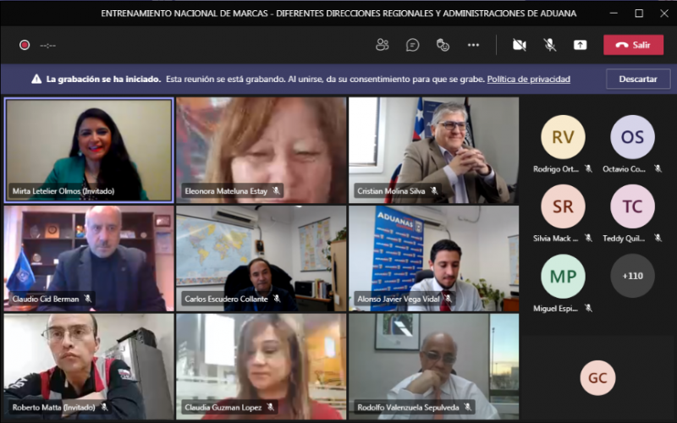
Task: Select Mirta Letelier Olmos video tile
Action: tap(89, 150)
